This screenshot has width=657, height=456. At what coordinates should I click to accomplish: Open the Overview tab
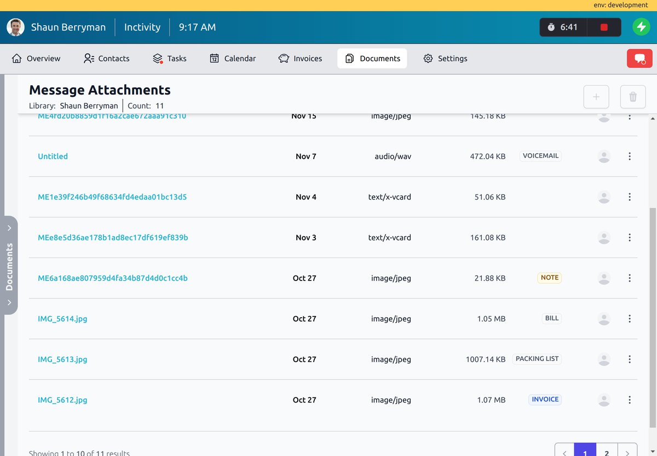[36, 59]
